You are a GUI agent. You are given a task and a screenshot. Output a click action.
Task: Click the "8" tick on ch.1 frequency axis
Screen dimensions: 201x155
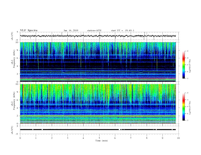coord(18,50)
